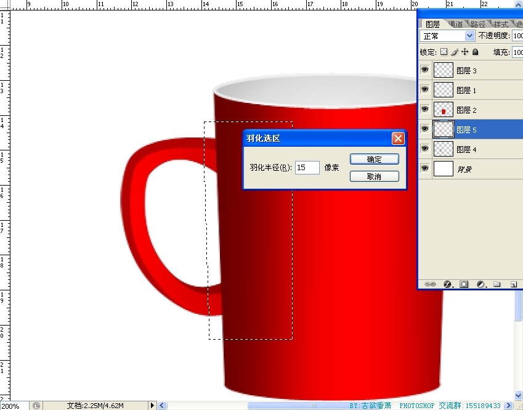Image resolution: width=523 pixels, height=410 pixels.
Task: Click the 羽化半径 input field
Action: tap(307, 167)
